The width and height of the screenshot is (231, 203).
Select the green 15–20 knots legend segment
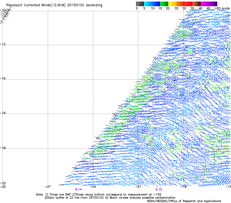(x=164, y=4)
